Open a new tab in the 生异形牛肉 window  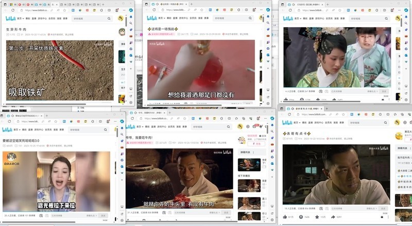tap(103, 5)
